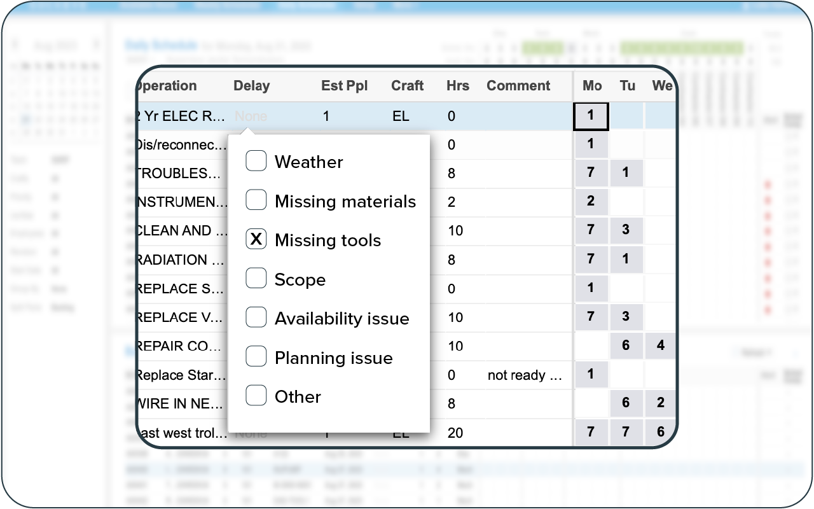Check the Scope delay checkbox
The height and width of the screenshot is (509, 814).
[256, 278]
